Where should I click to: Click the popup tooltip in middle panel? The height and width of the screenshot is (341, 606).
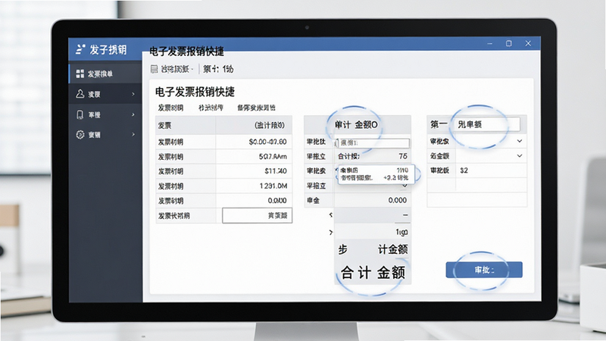point(376,174)
